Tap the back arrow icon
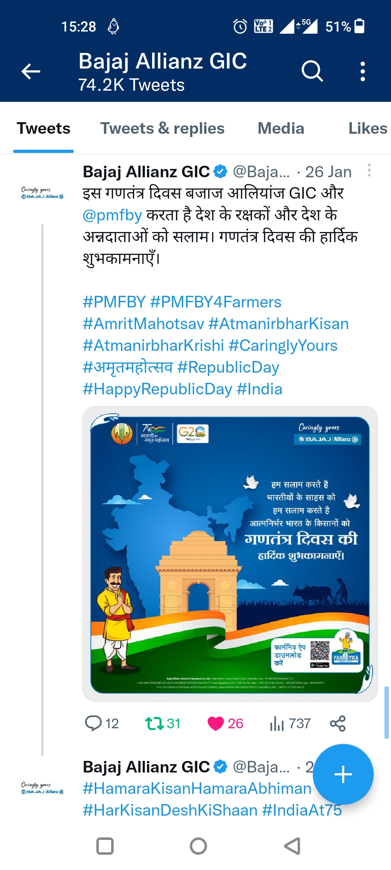This screenshot has width=391, height=870. click(x=31, y=71)
